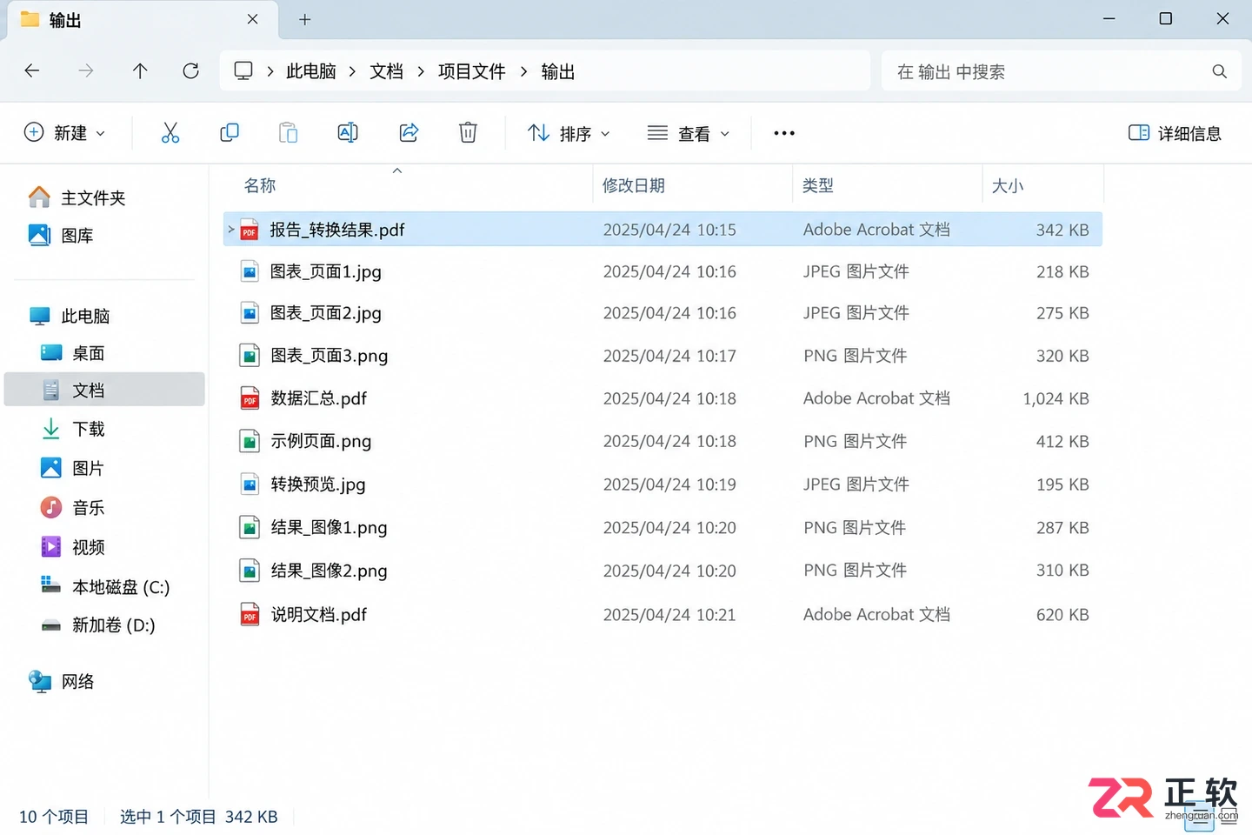
Task: Expand chevron after 项目文件 in address bar
Action: pos(523,71)
